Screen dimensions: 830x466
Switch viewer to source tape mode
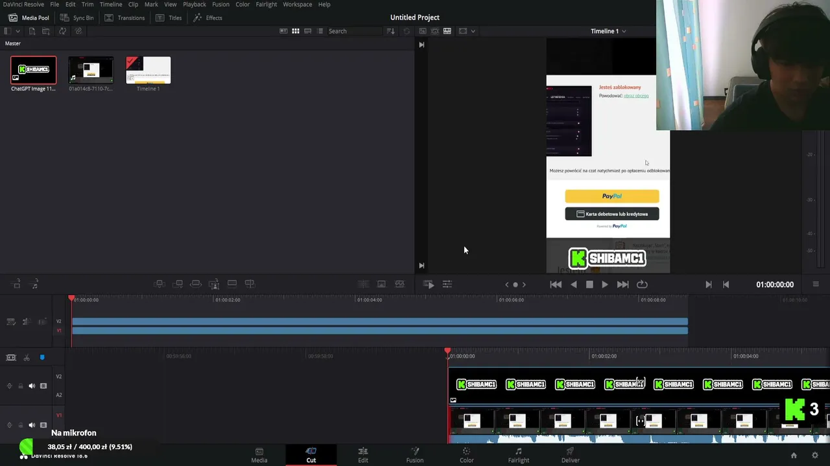point(435,31)
